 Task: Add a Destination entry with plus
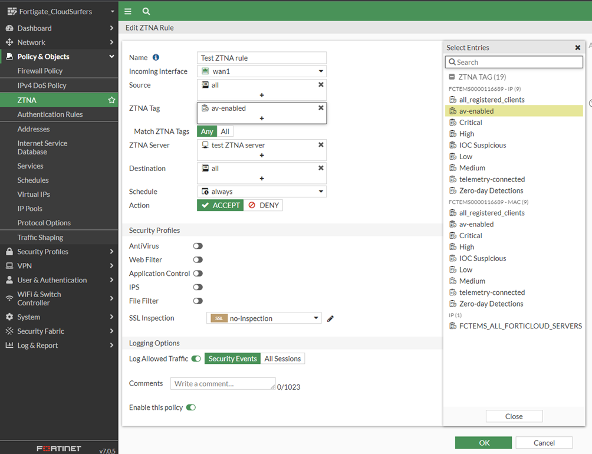[262, 178]
